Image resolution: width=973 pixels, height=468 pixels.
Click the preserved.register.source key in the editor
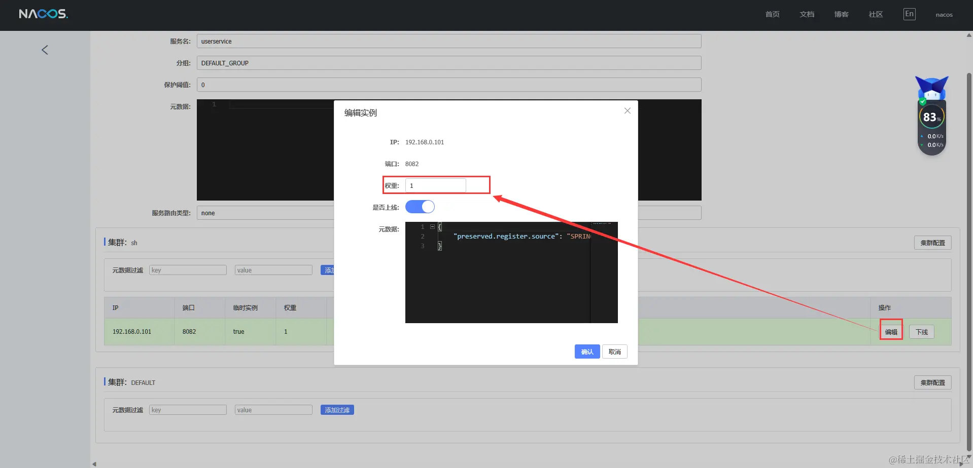point(506,237)
